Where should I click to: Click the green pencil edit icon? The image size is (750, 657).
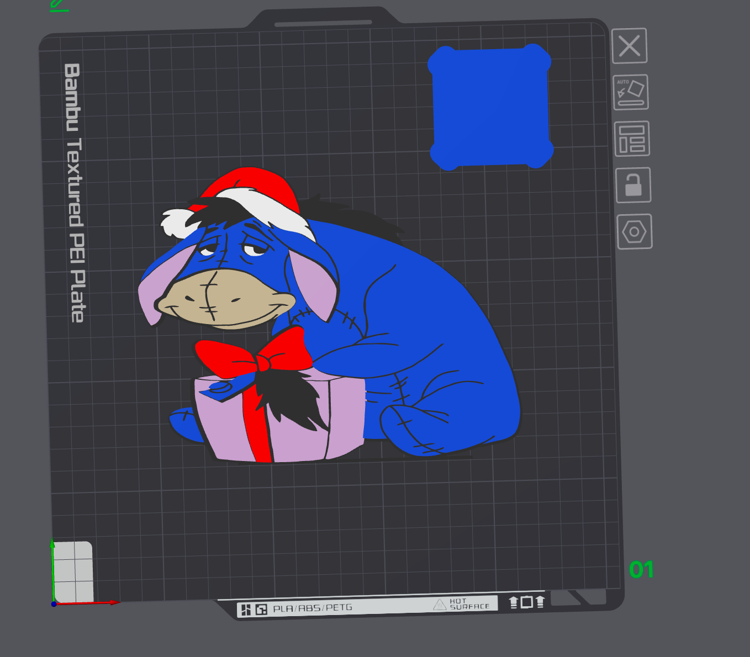[59, 5]
